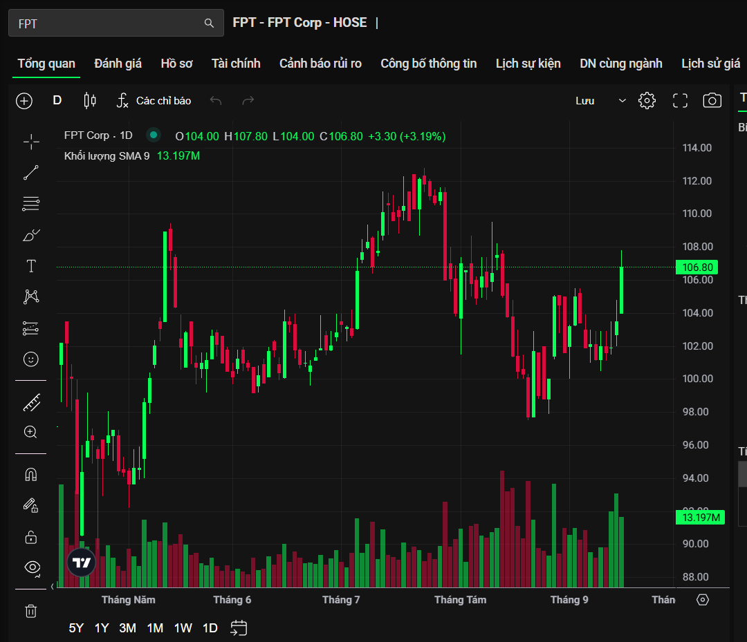
Task: Change the D timeframe interval
Action: 57,100
